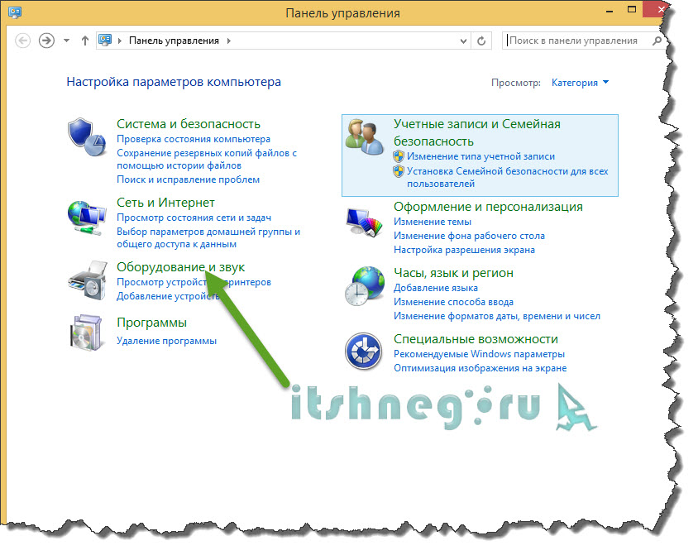
Task: Open Изменение типа учетной записи link
Action: click(480, 156)
